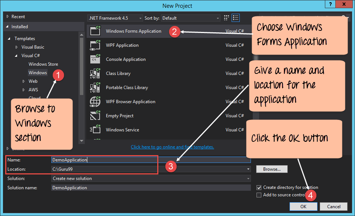Open the Create new solution dropdown
The image size is (355, 216).
[151, 179]
